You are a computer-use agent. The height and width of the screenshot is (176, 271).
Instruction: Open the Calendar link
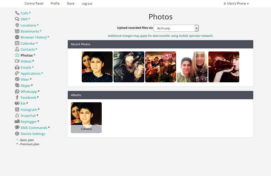pyautogui.click(x=28, y=43)
